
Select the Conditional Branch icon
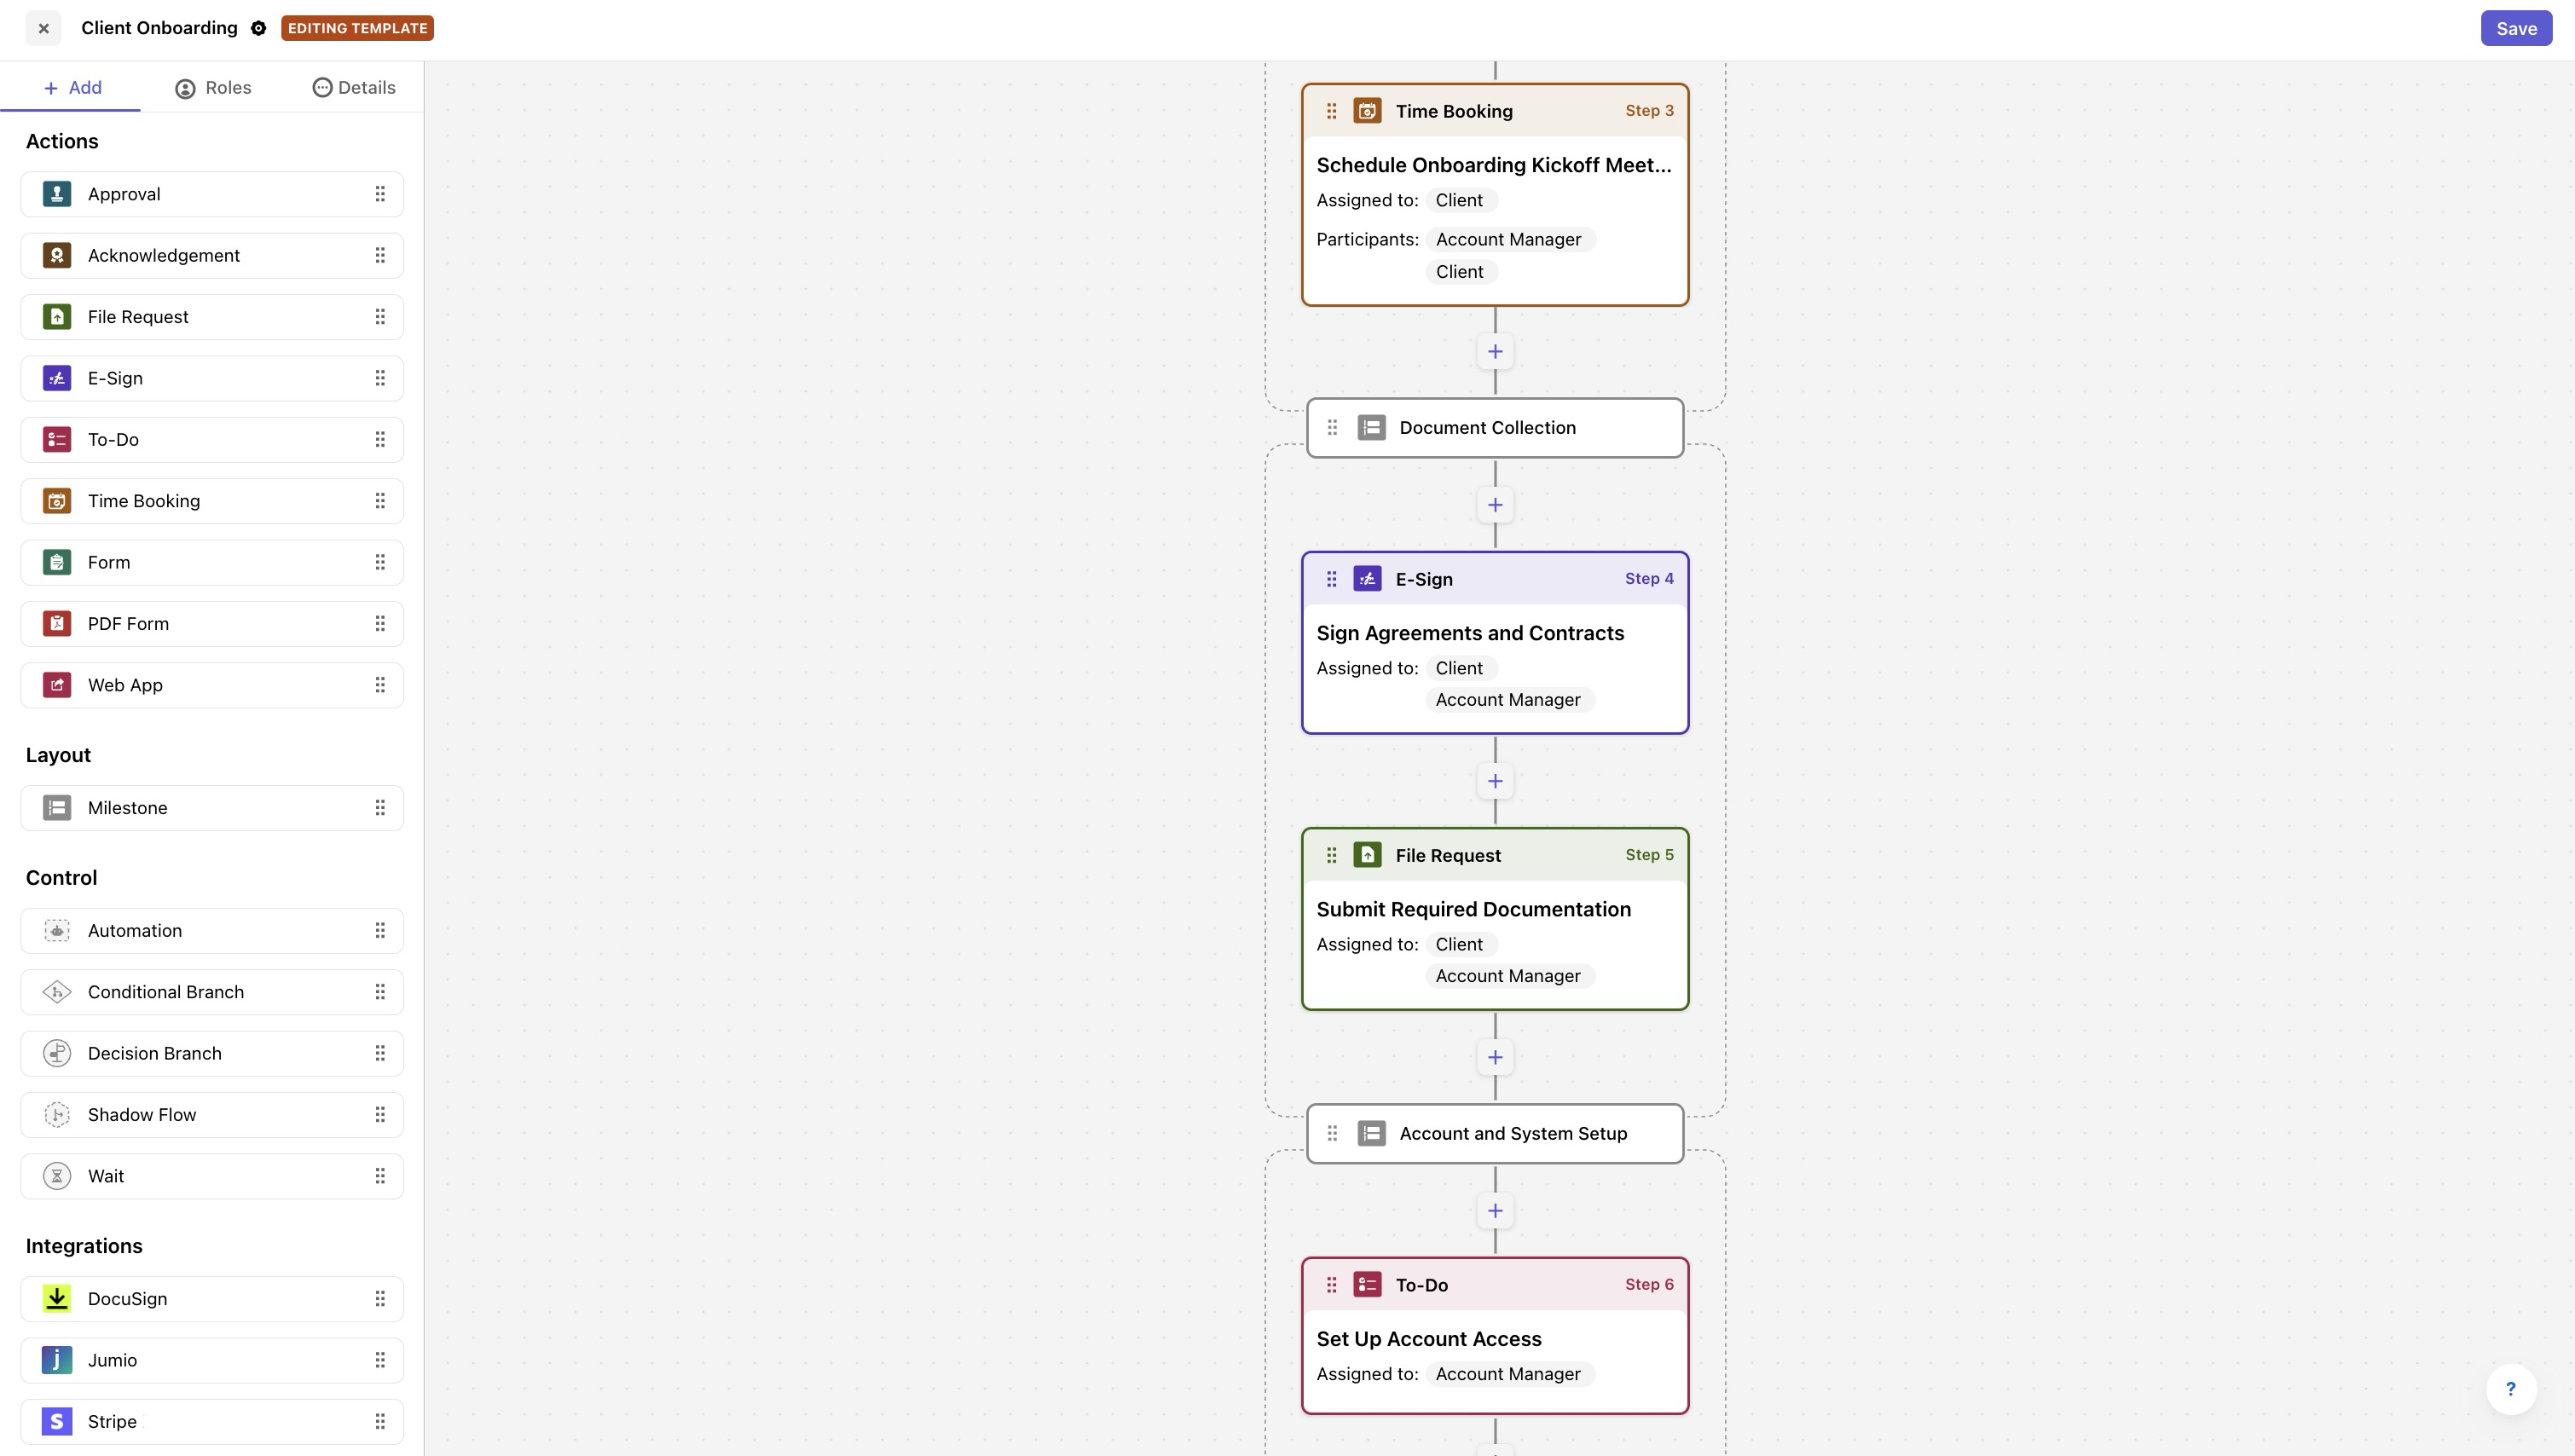click(57, 991)
